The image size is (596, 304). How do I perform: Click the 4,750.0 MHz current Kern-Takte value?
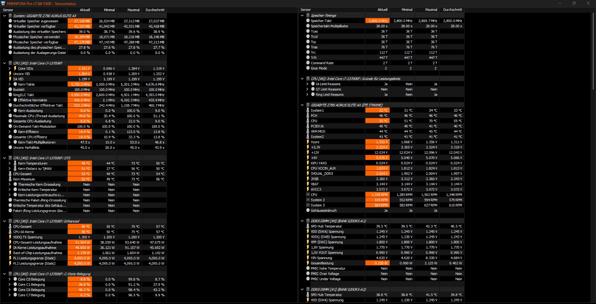coord(80,84)
